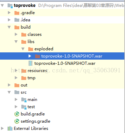
Task: Open build.gradle file name
Action: (x=33, y=114)
